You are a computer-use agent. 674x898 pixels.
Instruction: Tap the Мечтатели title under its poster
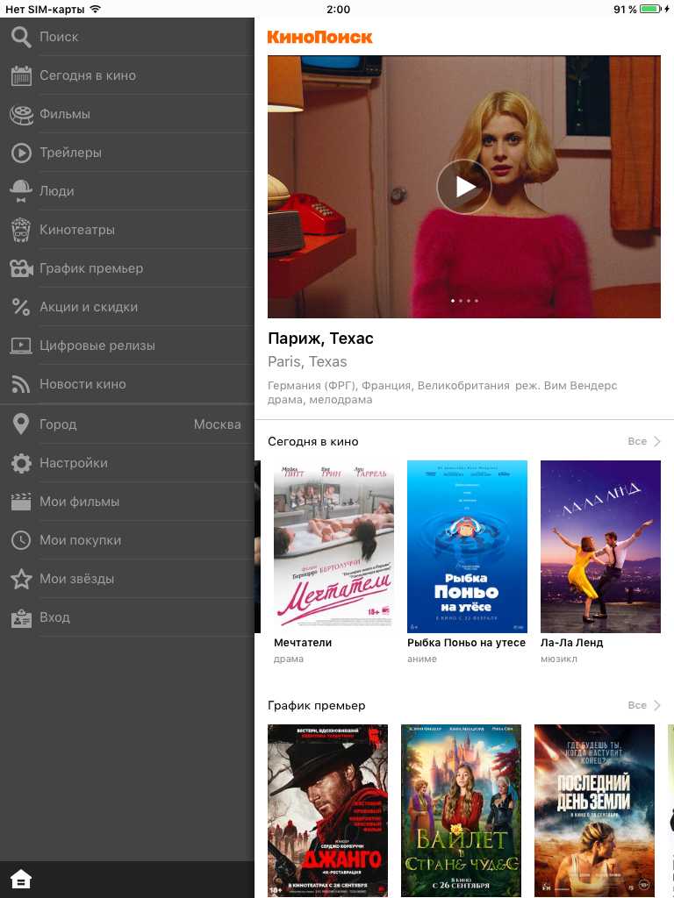tap(303, 643)
